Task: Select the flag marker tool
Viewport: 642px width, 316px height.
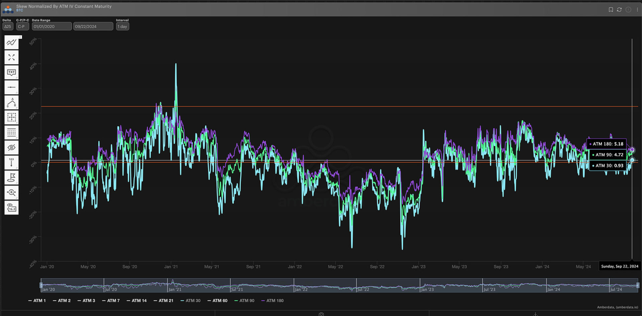Action: coord(11,178)
